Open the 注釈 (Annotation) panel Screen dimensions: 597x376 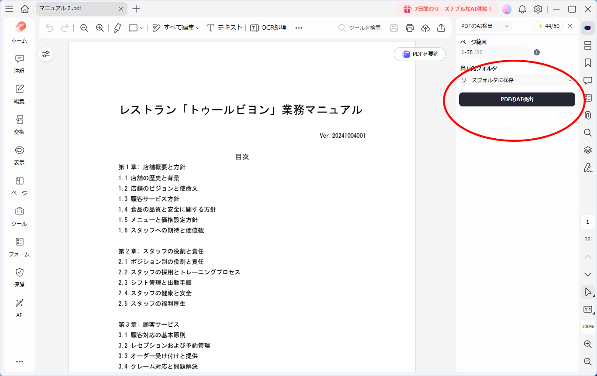coord(19,65)
